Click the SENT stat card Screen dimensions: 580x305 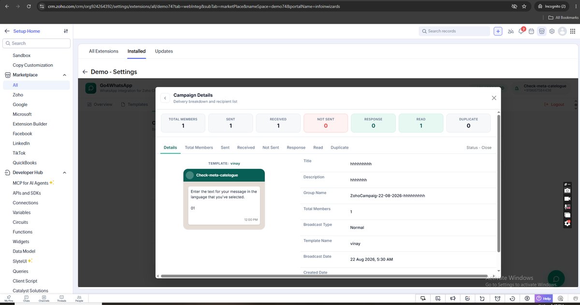pos(231,123)
